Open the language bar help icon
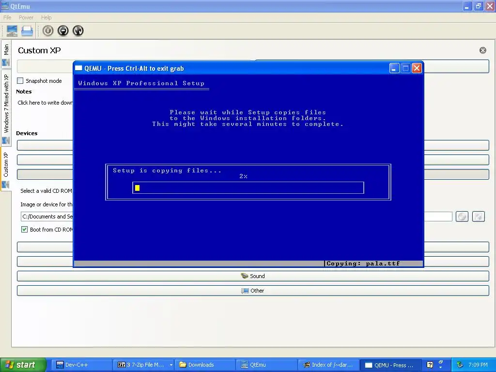This screenshot has height=372, width=496. point(430,365)
